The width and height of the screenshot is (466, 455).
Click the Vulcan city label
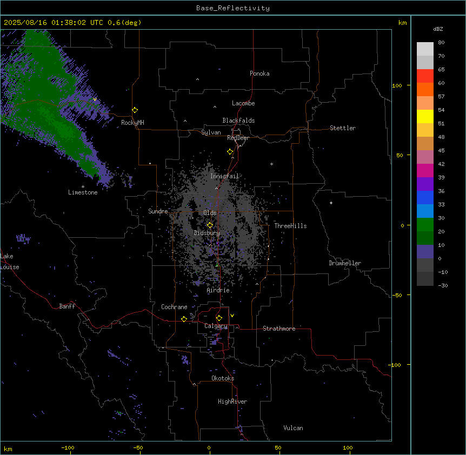(294, 428)
